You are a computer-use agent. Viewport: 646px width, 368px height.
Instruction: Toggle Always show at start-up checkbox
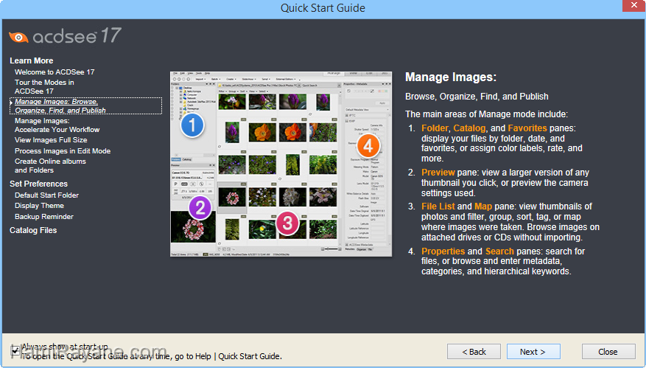[15, 351]
